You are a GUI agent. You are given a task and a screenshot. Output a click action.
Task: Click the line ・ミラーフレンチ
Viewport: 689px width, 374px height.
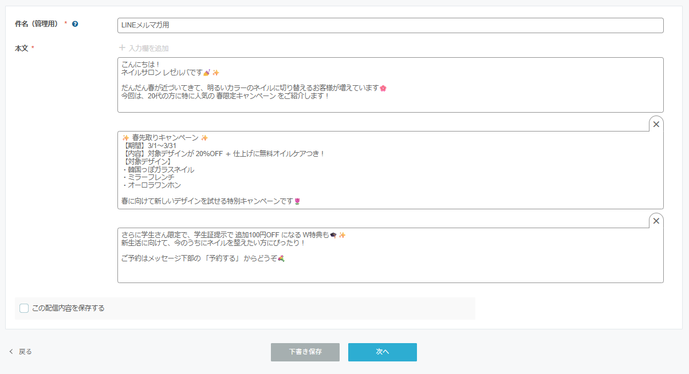click(147, 178)
